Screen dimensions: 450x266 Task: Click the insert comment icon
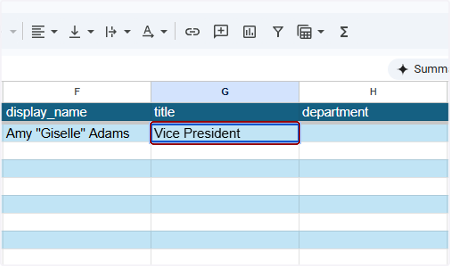[221, 32]
